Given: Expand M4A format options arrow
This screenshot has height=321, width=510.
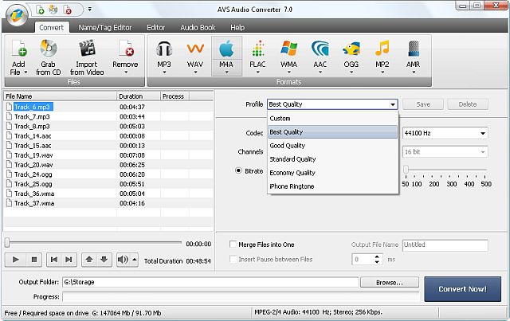Looking at the screenshot, I should pyautogui.click(x=226, y=72).
